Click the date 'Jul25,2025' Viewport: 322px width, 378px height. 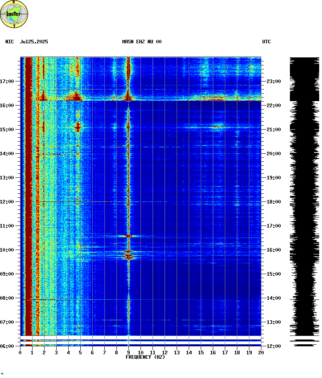pos(34,42)
